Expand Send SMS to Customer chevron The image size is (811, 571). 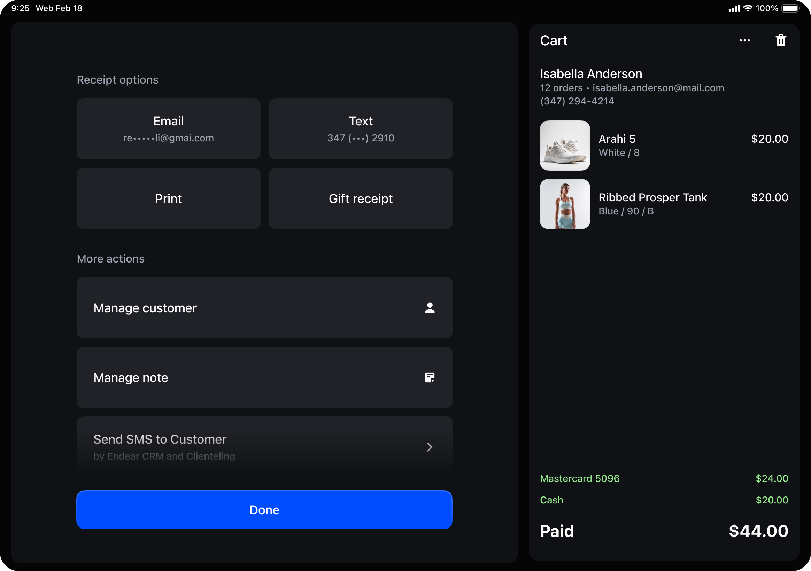(430, 447)
